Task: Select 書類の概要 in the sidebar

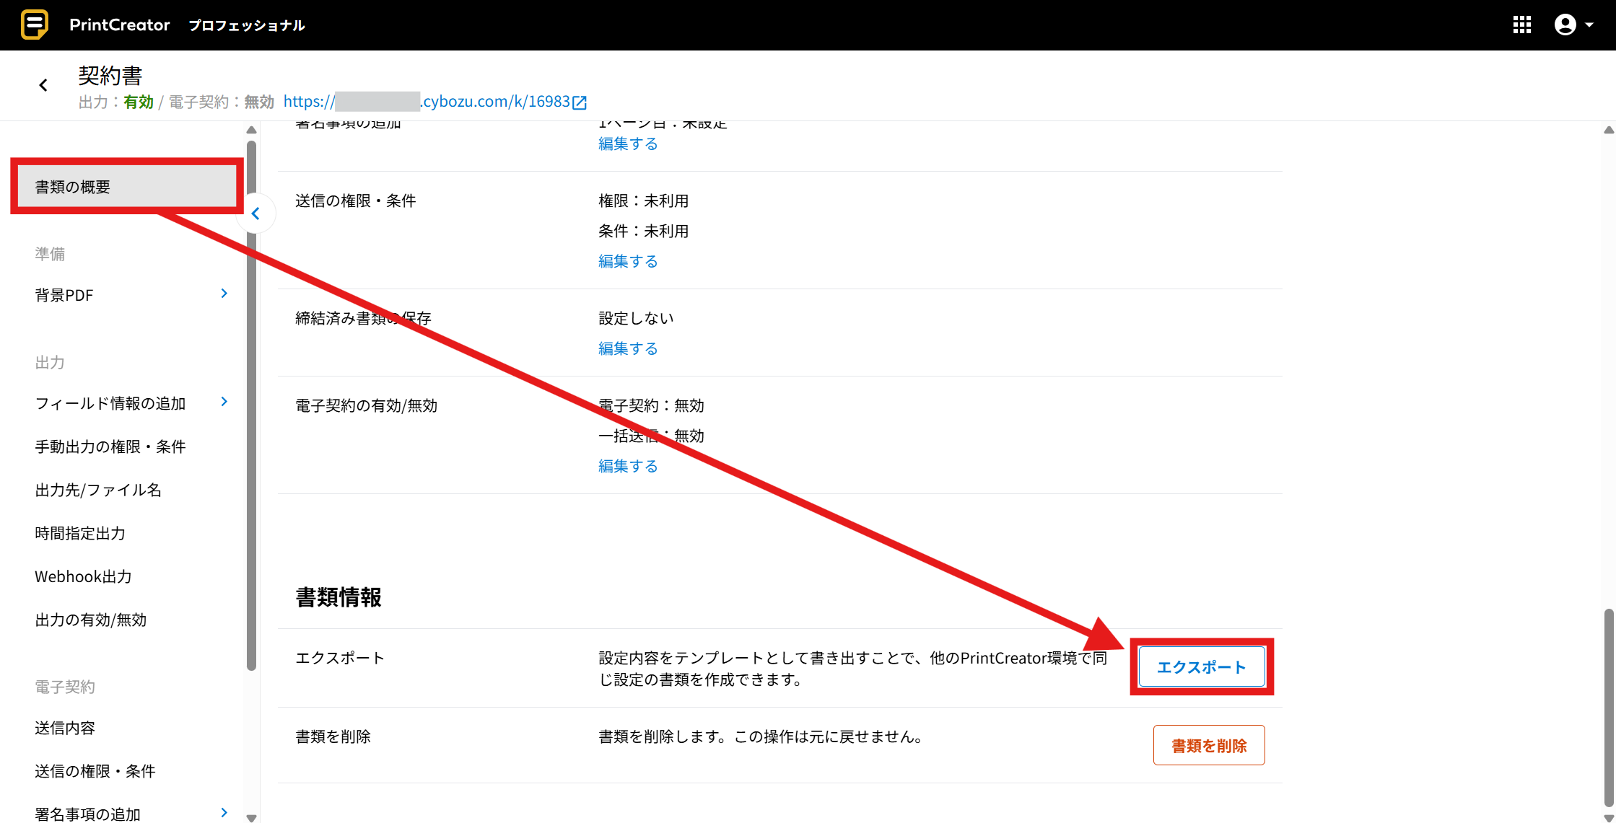Action: 127,187
